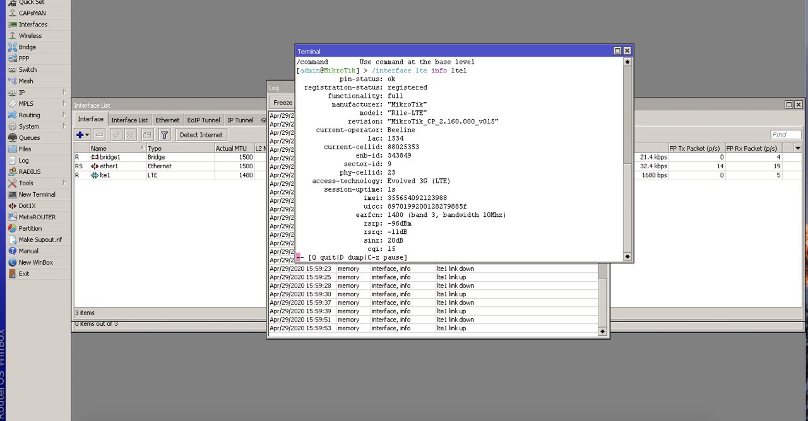Click the Terminal scrollbar up arrow
This screenshot has width=808, height=421.
[x=627, y=62]
